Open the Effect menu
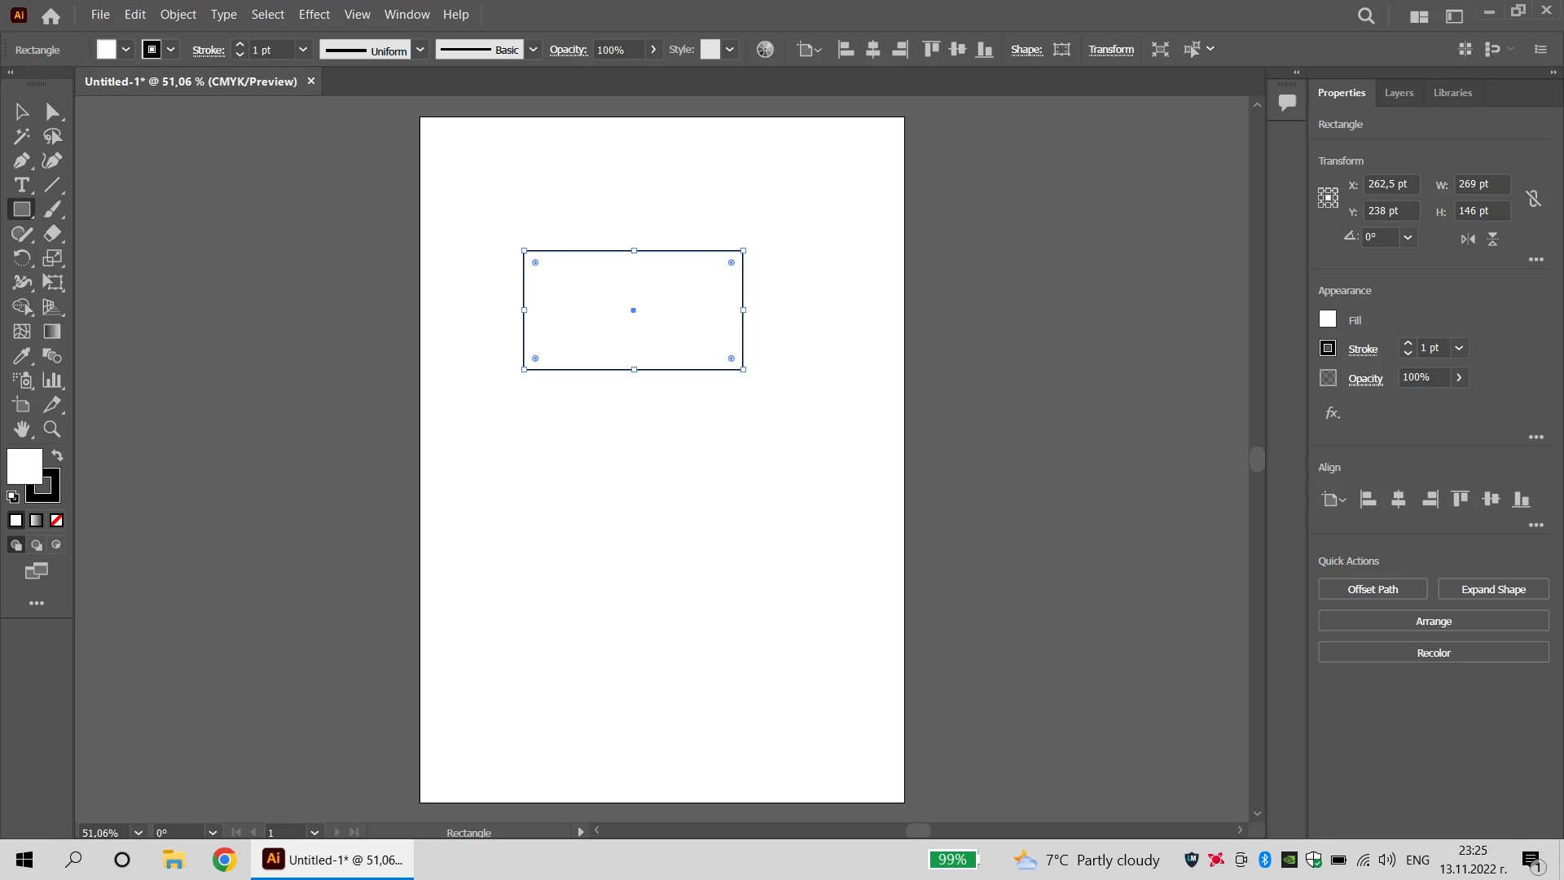1564x880 pixels. (314, 15)
